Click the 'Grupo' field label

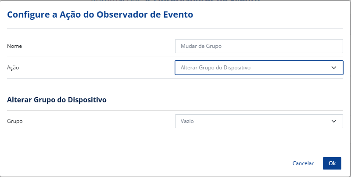tap(15, 121)
